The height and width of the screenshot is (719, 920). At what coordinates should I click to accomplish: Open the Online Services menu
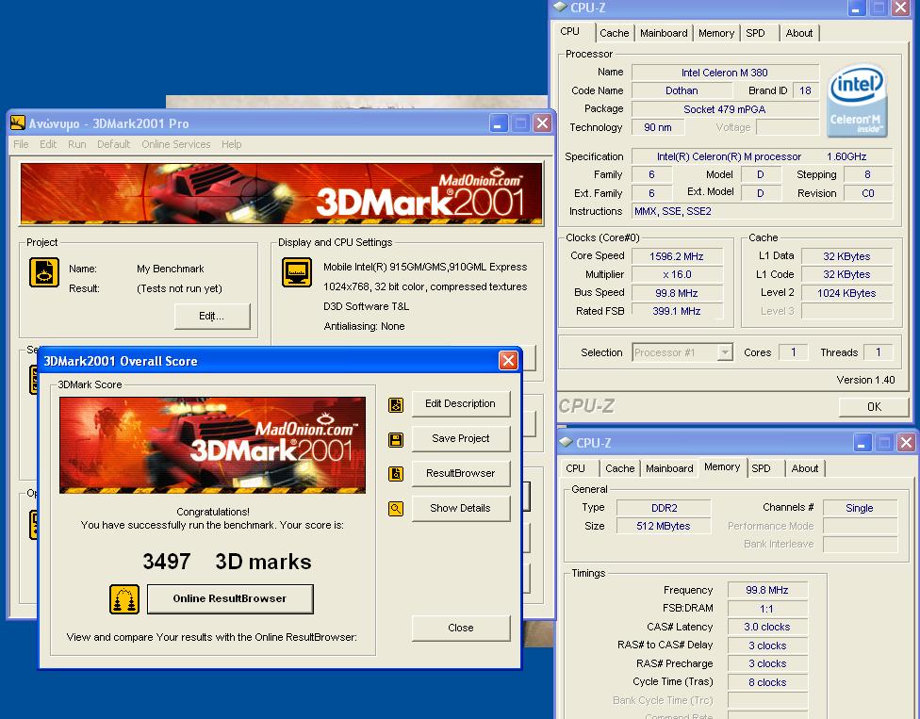176,144
